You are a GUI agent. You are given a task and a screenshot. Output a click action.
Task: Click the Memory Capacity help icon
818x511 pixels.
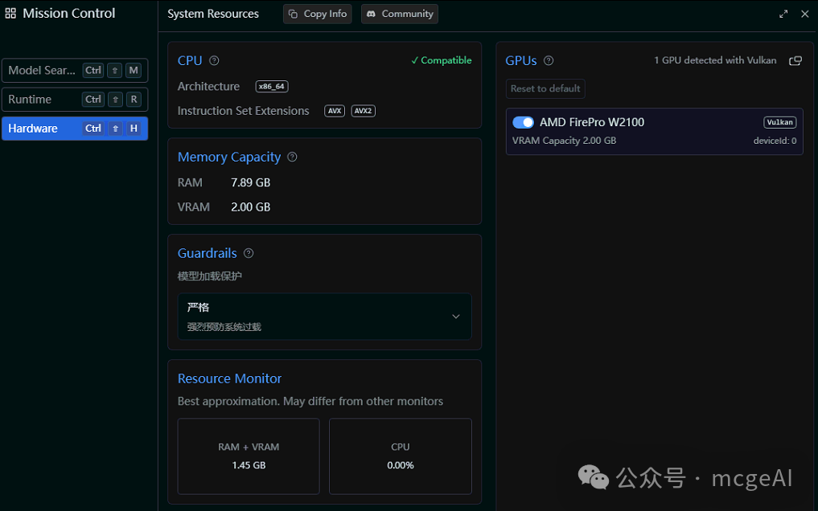pyautogui.click(x=291, y=157)
